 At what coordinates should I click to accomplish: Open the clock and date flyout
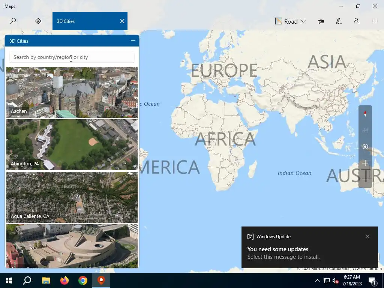click(352, 280)
